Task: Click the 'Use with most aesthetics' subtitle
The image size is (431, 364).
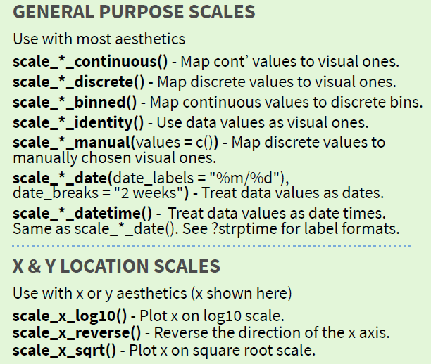Action: pyautogui.click(x=99, y=38)
